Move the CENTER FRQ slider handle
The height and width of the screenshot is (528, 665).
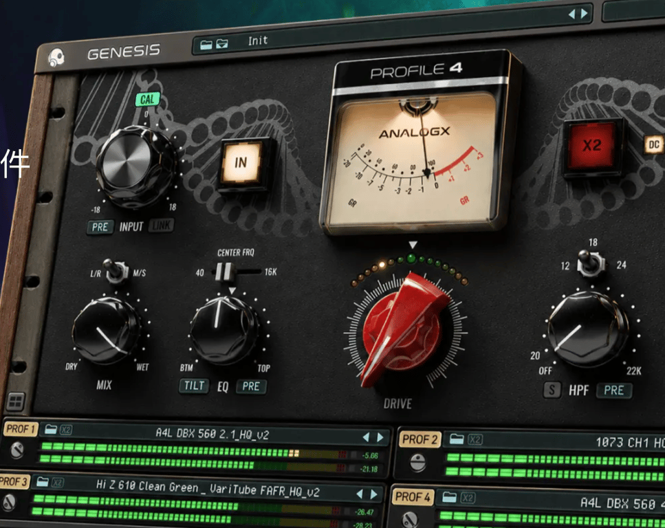tap(224, 272)
